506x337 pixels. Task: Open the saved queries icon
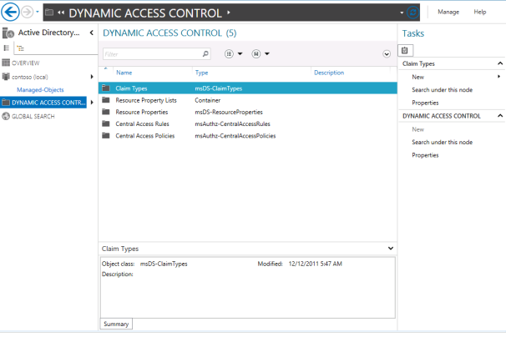(256, 54)
